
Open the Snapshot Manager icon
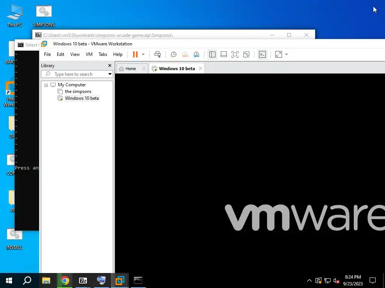[x=196, y=54]
